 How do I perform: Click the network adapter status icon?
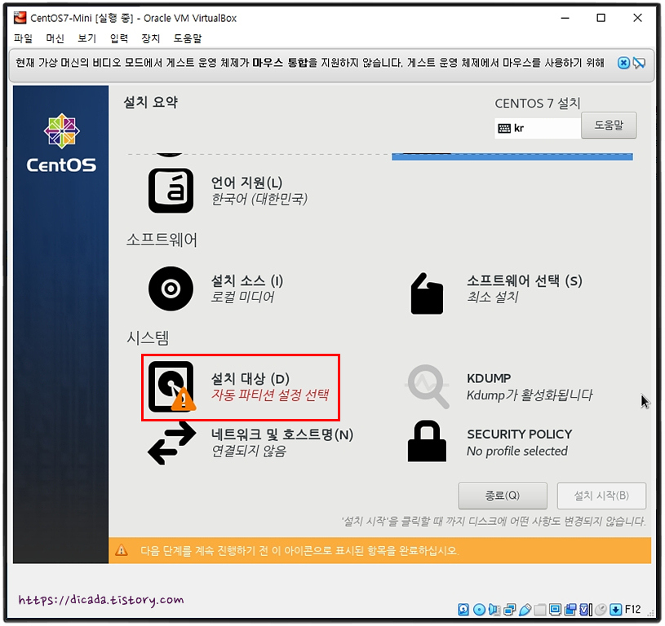[509, 610]
